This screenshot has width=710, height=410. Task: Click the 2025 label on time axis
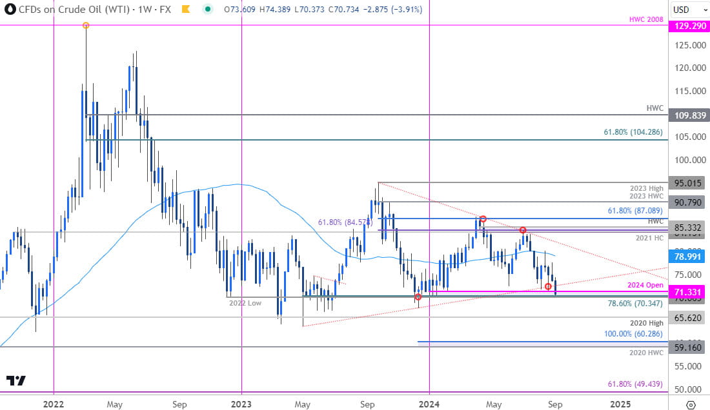[x=620, y=404]
